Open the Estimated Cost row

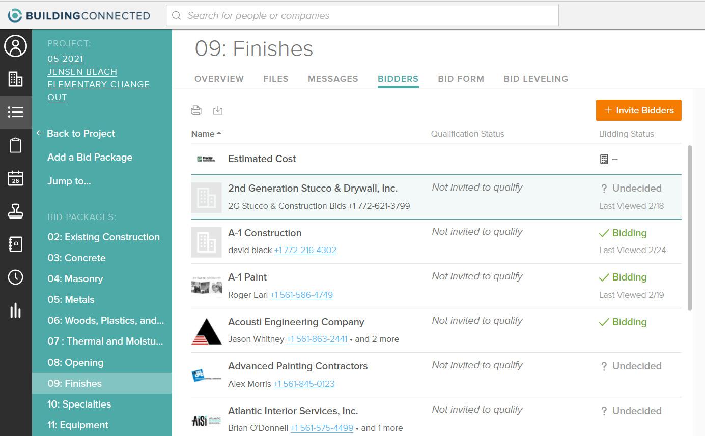pyautogui.click(x=436, y=159)
